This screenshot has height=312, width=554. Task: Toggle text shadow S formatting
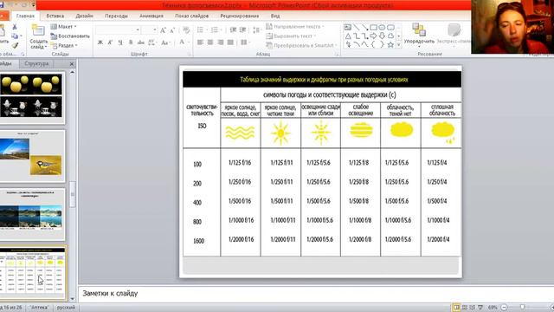(x=131, y=42)
